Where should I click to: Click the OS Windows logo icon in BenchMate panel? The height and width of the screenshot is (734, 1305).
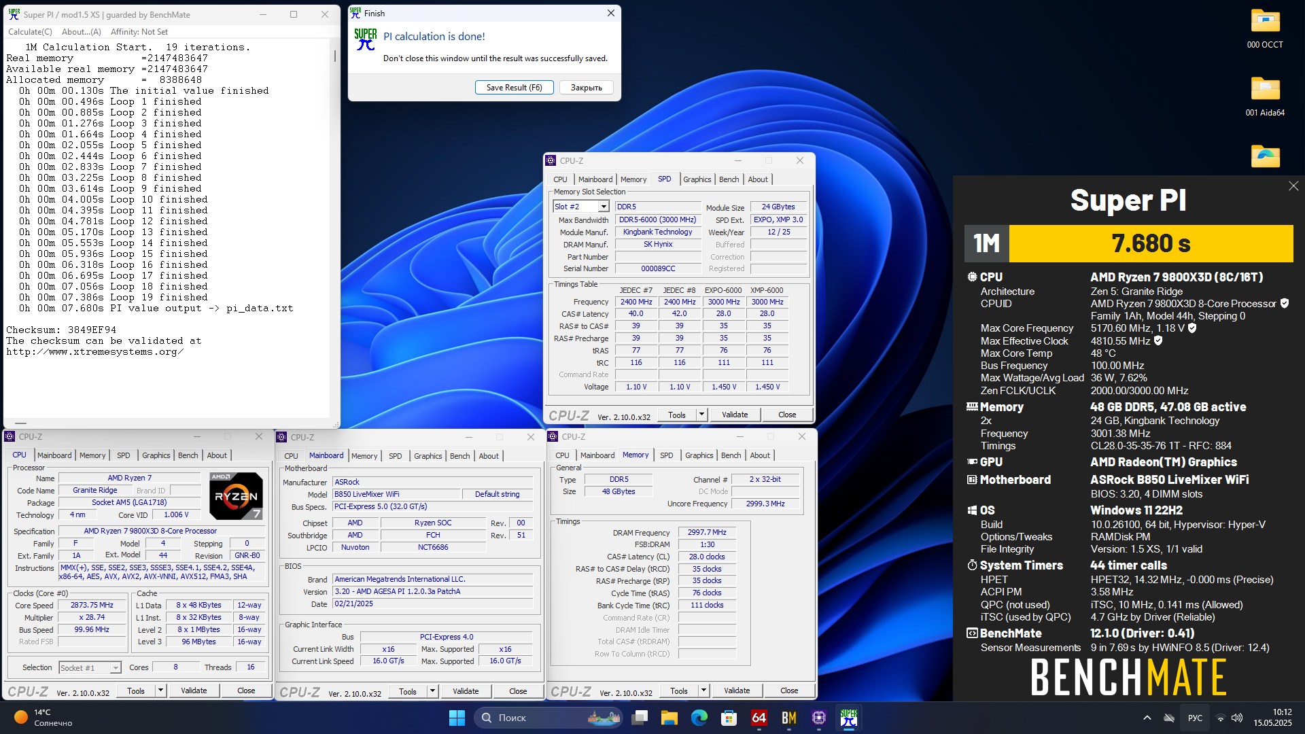click(972, 510)
